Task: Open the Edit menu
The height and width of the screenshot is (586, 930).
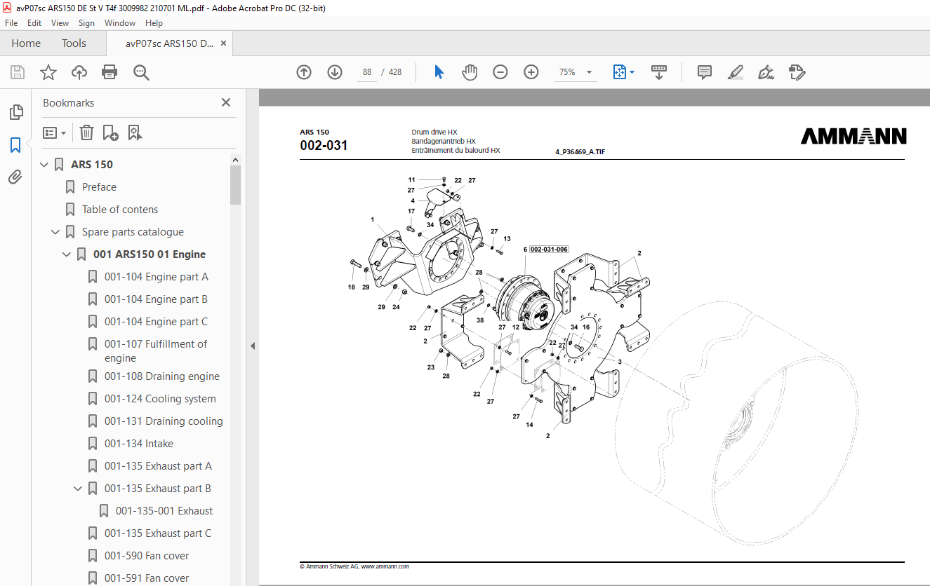Action: click(x=34, y=23)
